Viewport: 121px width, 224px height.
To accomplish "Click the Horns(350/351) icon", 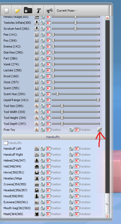I will [37, 173].
